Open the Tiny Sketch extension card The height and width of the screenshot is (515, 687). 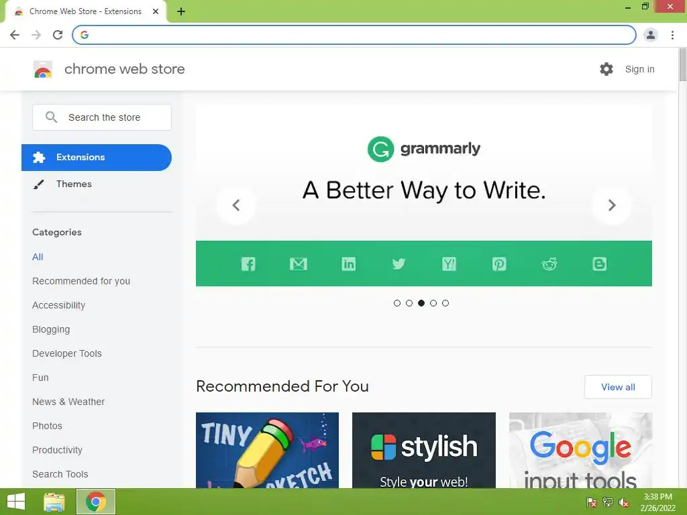(x=267, y=450)
